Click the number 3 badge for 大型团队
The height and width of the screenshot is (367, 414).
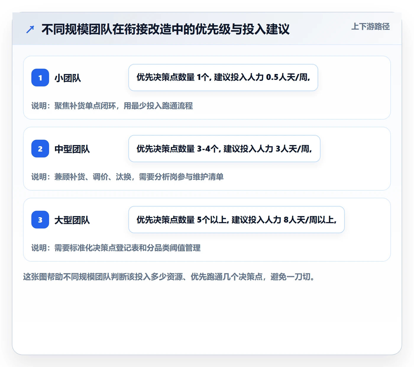[x=40, y=220]
